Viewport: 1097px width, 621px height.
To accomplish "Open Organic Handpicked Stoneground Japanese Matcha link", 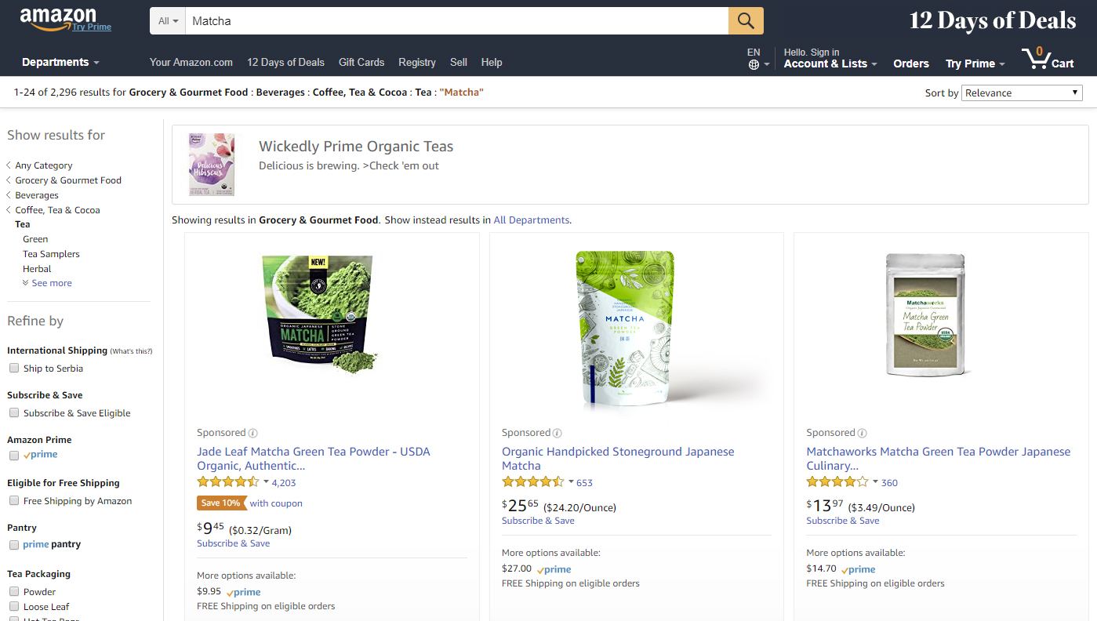I will 618,459.
